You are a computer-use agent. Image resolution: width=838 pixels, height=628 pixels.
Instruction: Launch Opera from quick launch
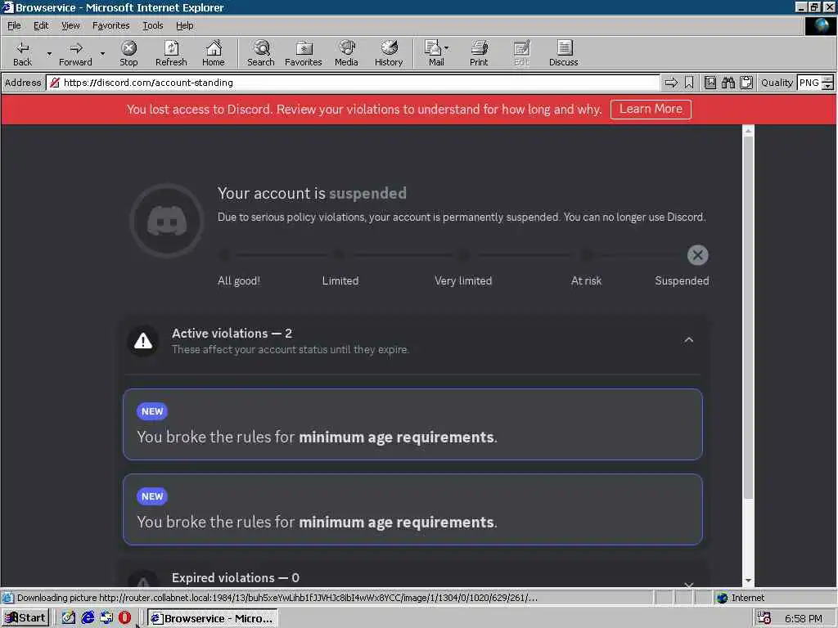point(124,618)
